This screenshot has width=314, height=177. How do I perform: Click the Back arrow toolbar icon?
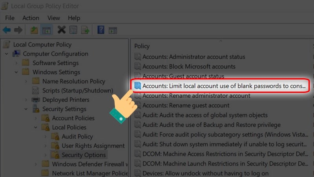[x=7, y=30]
